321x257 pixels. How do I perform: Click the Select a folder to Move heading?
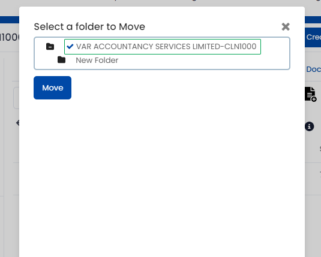point(89,27)
